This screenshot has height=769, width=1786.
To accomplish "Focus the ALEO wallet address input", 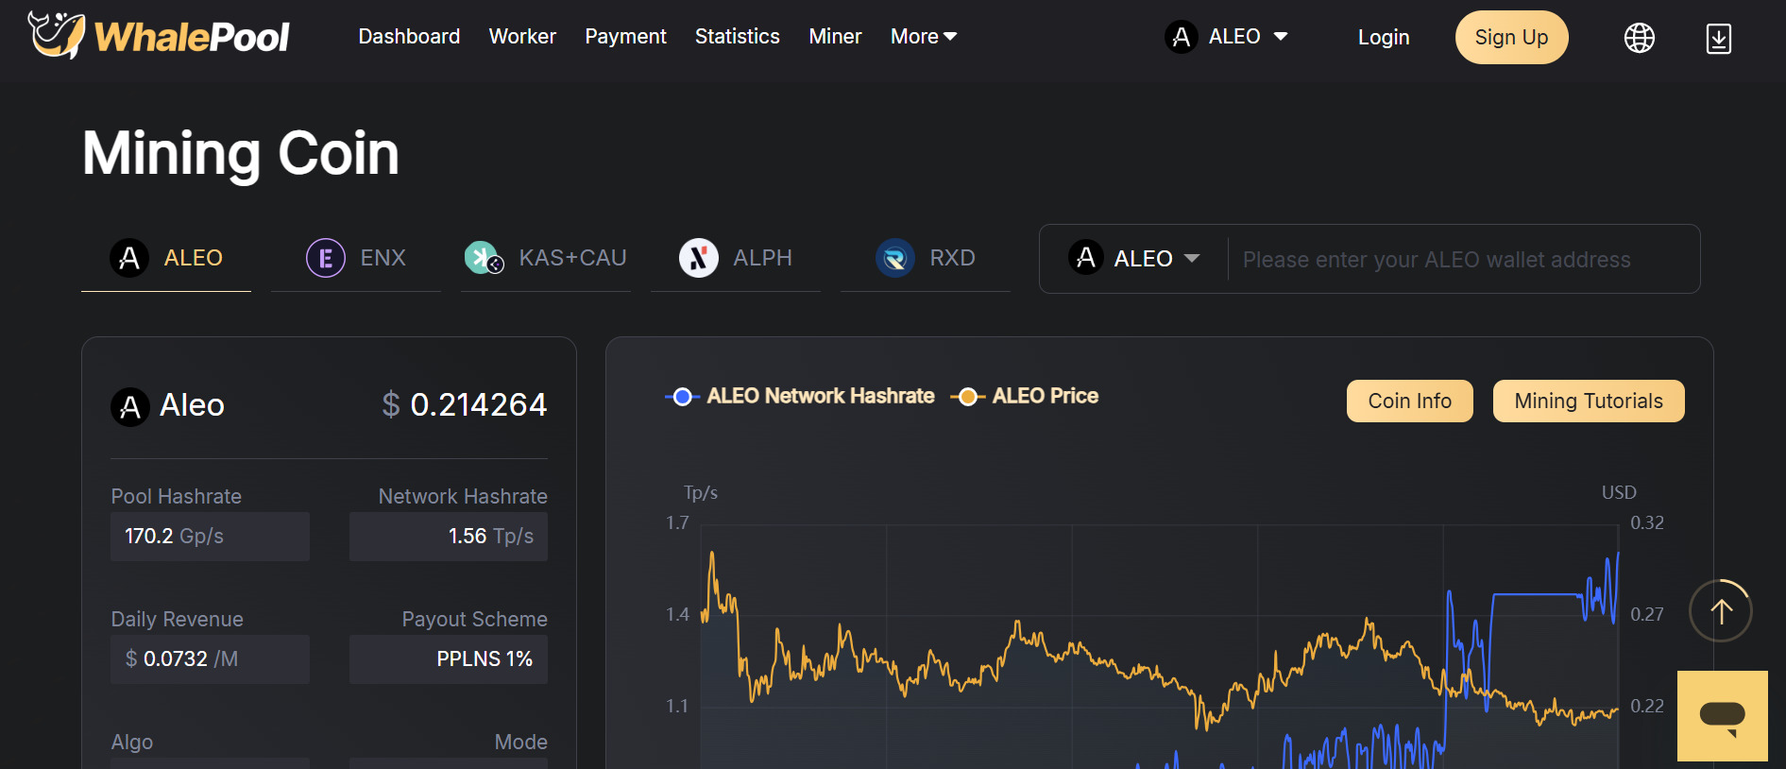I will 1463,259.
